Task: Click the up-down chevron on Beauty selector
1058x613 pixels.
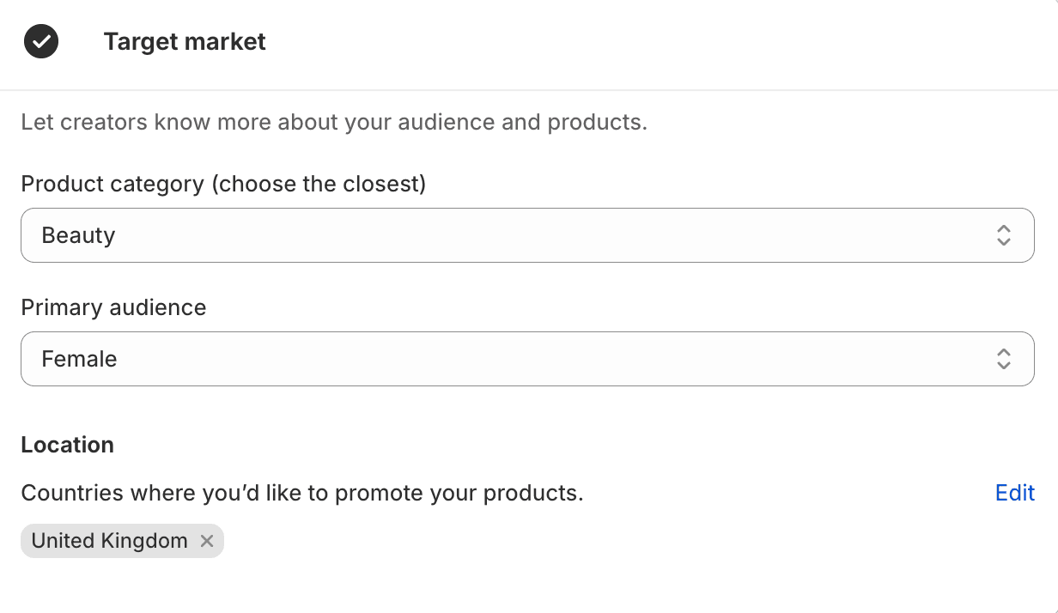Action: (x=1003, y=234)
